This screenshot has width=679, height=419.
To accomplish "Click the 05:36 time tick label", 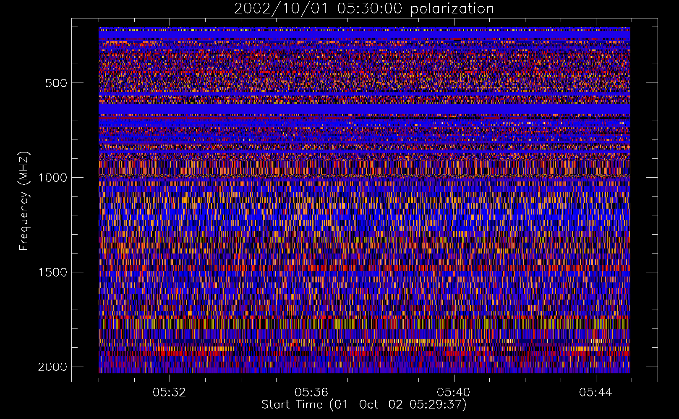I will [x=311, y=393].
